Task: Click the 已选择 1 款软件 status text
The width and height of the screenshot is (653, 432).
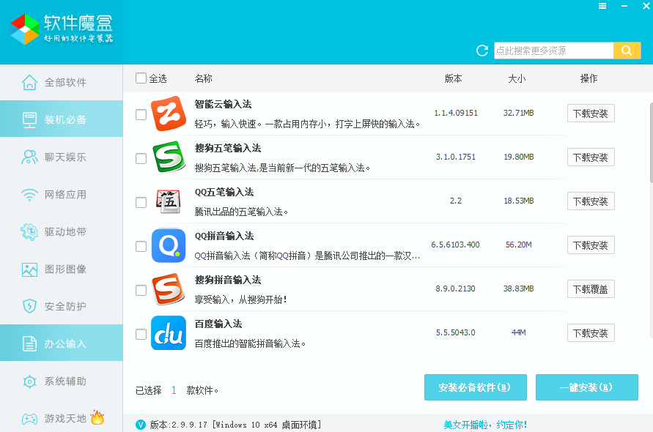Action: pyautogui.click(x=177, y=390)
